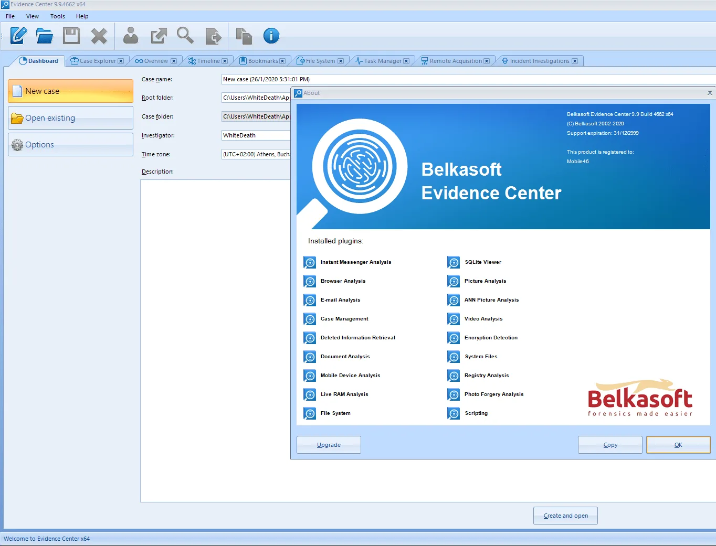Image resolution: width=716 pixels, height=546 pixels.
Task: Click the gray X delete toolbar icon
Action: coord(99,36)
